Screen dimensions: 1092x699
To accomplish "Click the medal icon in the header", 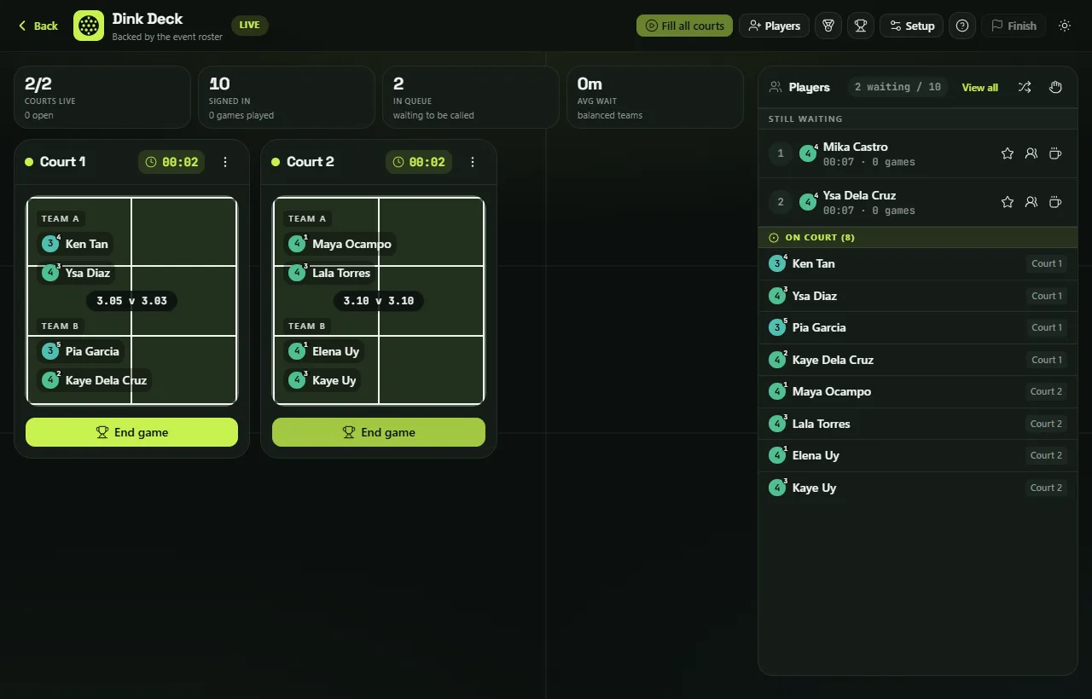I will pyautogui.click(x=828, y=26).
